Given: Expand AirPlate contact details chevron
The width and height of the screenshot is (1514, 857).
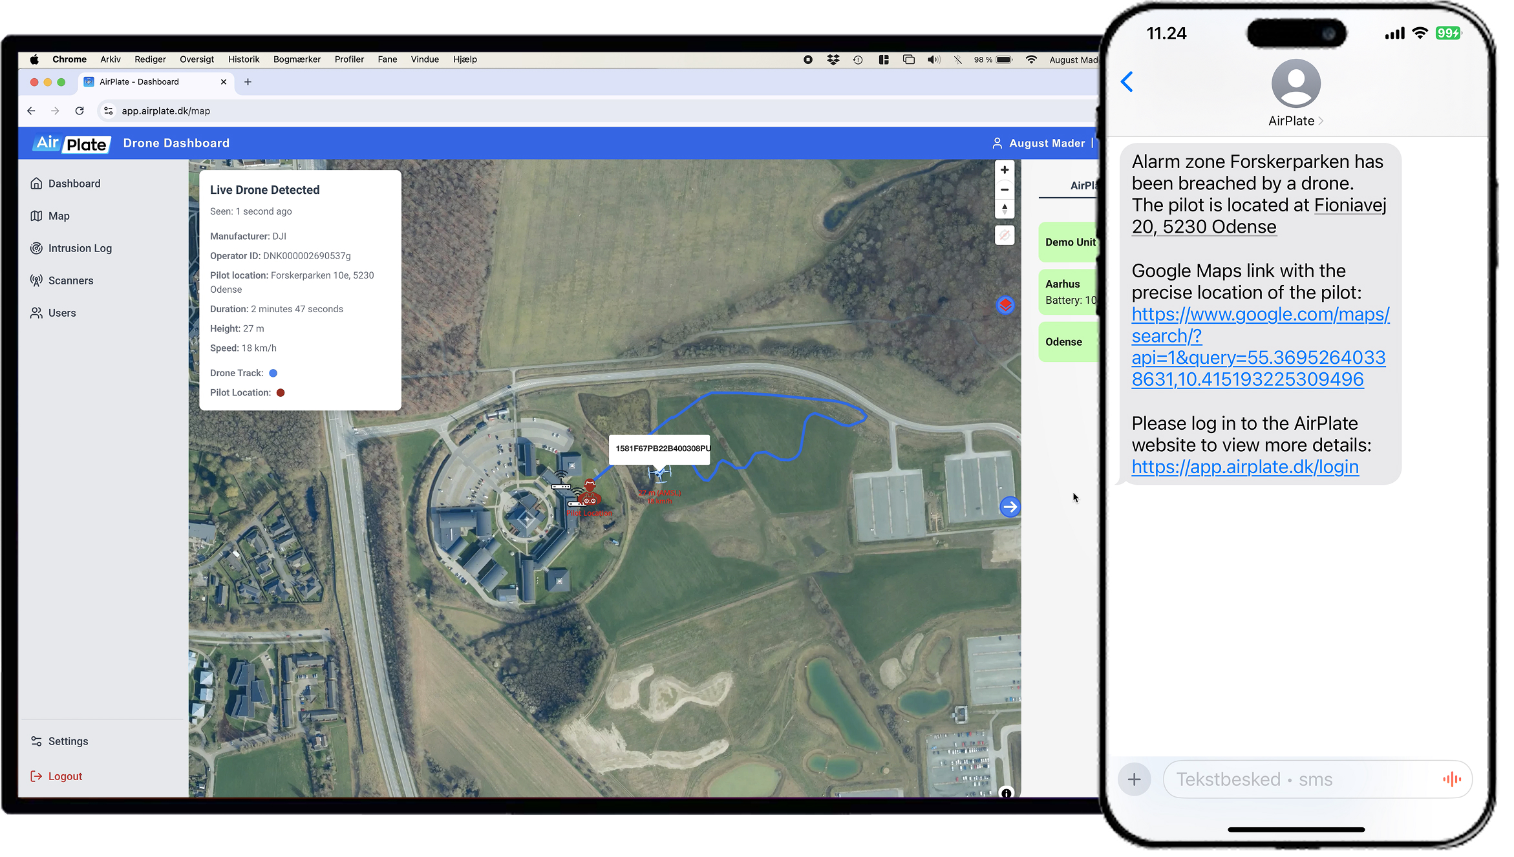Looking at the screenshot, I should (x=1321, y=122).
